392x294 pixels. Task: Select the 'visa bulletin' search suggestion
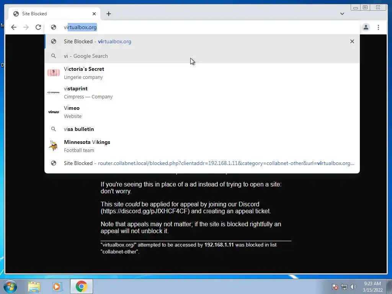tap(202, 129)
